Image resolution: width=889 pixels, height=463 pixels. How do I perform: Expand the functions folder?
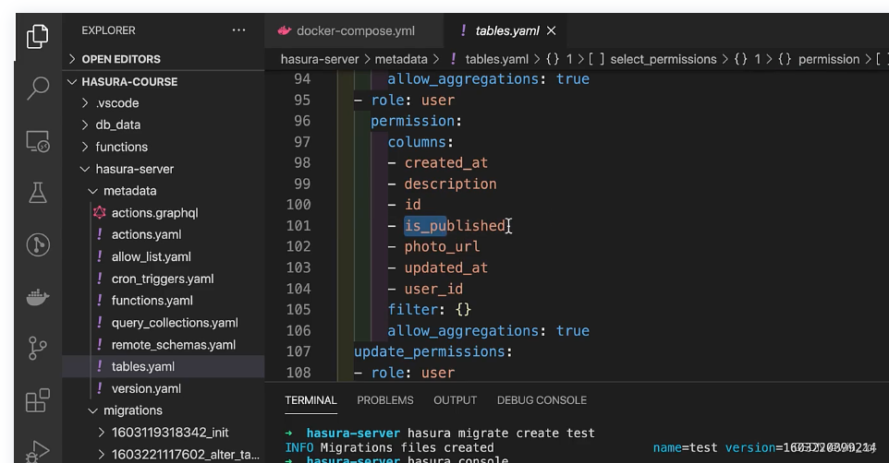[x=121, y=147]
